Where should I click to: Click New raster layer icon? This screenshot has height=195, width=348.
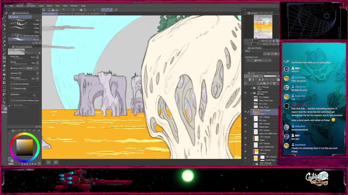[258, 83]
